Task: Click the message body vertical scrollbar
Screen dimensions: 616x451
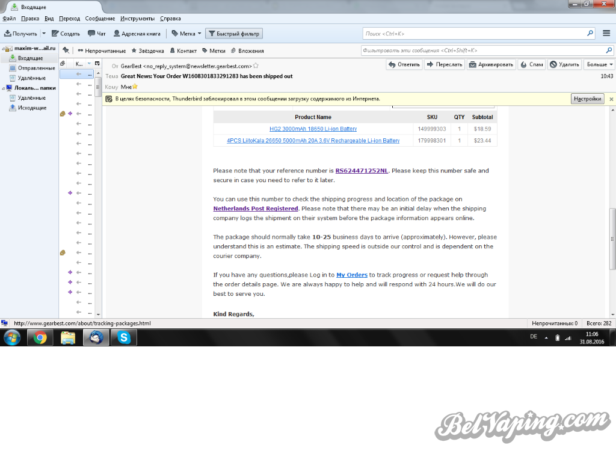Action: pyautogui.click(x=612, y=239)
